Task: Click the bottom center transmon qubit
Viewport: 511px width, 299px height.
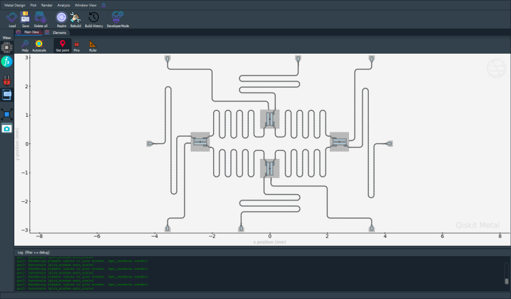Action: [x=270, y=169]
